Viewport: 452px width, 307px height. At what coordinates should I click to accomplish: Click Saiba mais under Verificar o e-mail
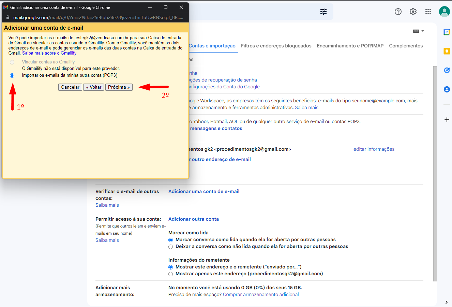[x=107, y=205]
